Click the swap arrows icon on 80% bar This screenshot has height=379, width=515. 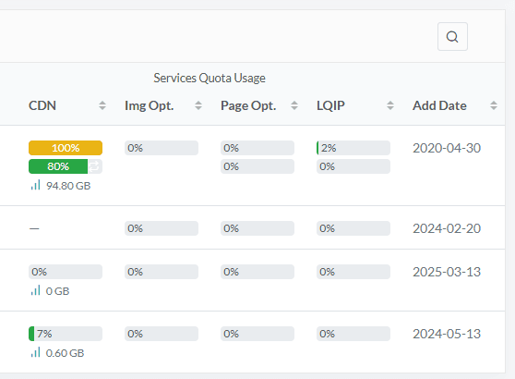[94, 166]
